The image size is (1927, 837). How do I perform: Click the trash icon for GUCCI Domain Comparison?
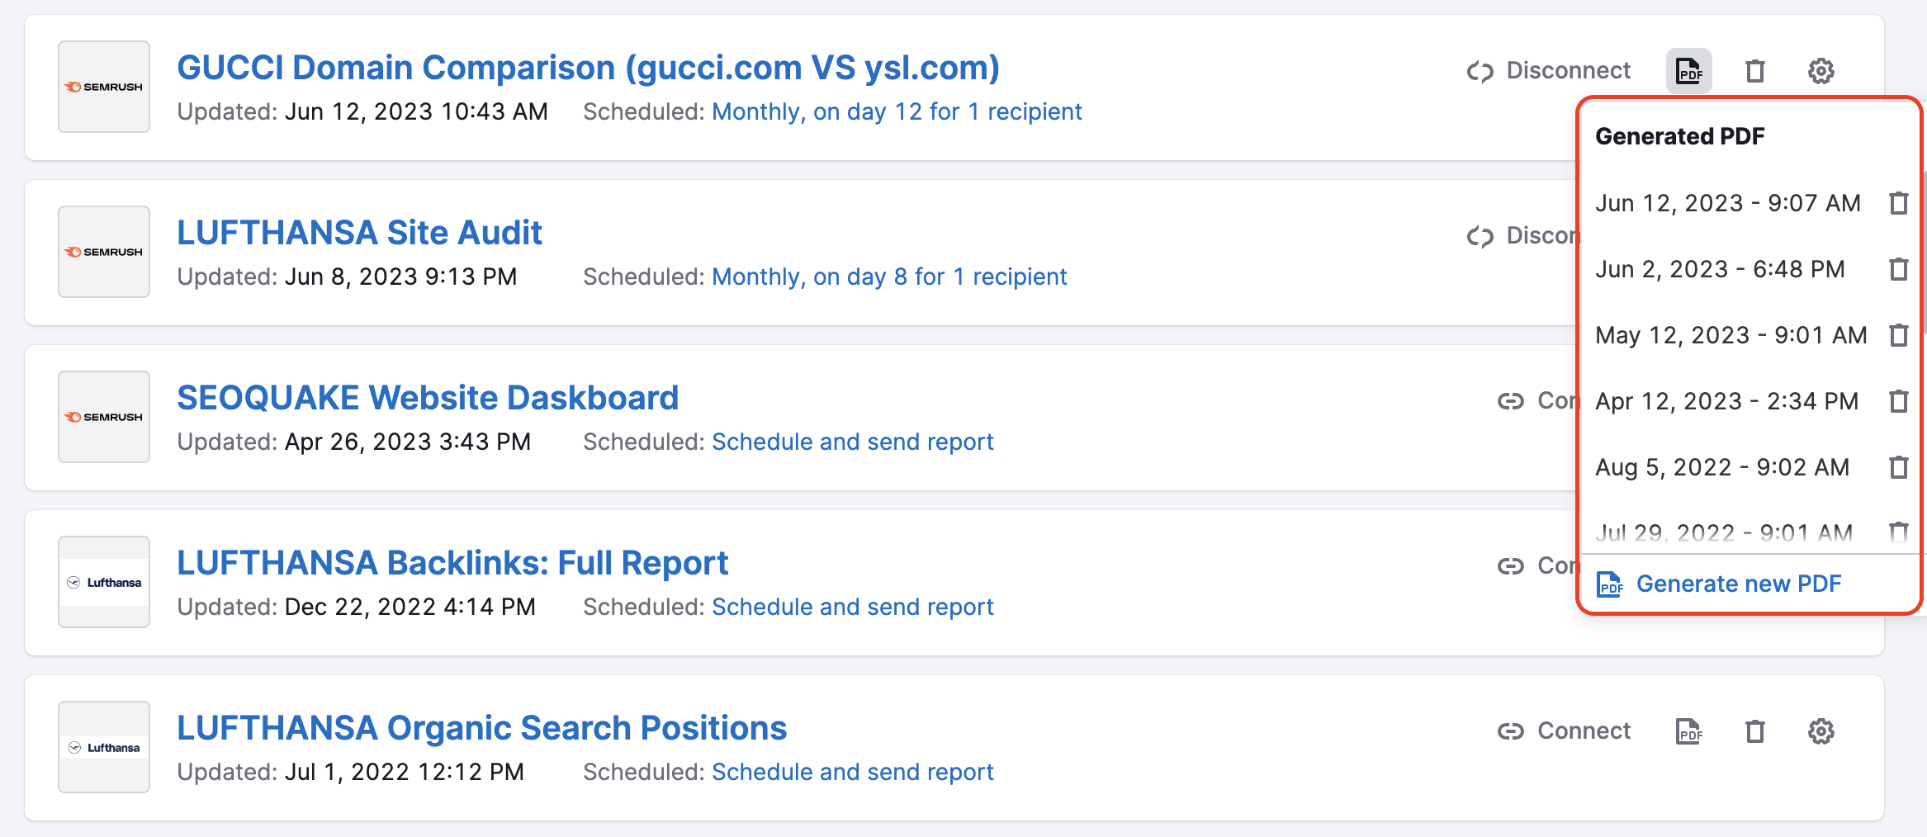point(1755,71)
